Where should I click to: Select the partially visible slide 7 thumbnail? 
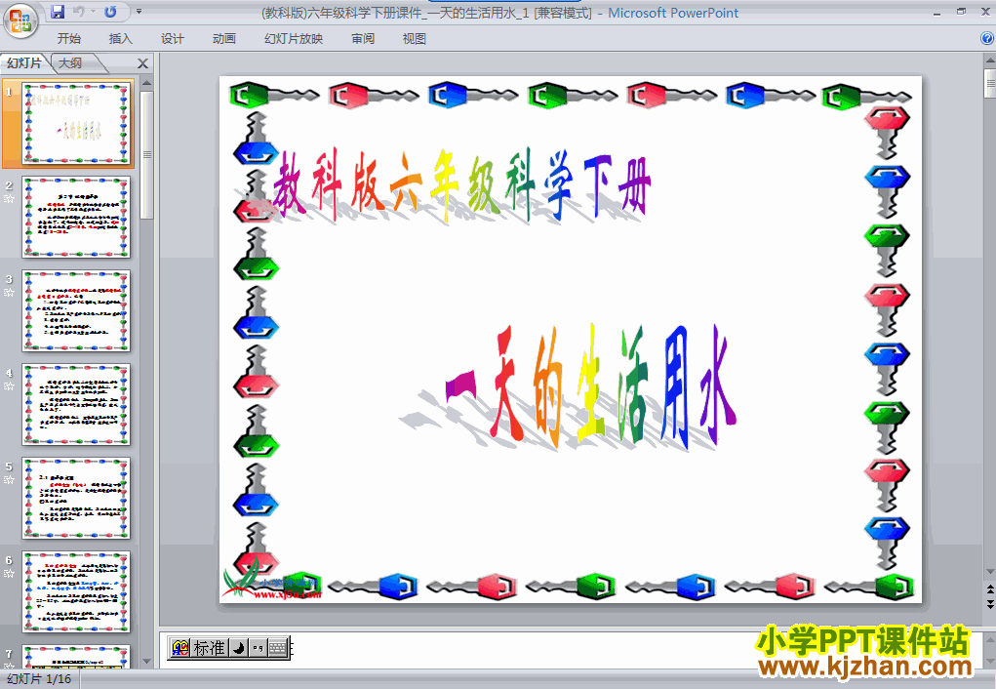click(76, 656)
